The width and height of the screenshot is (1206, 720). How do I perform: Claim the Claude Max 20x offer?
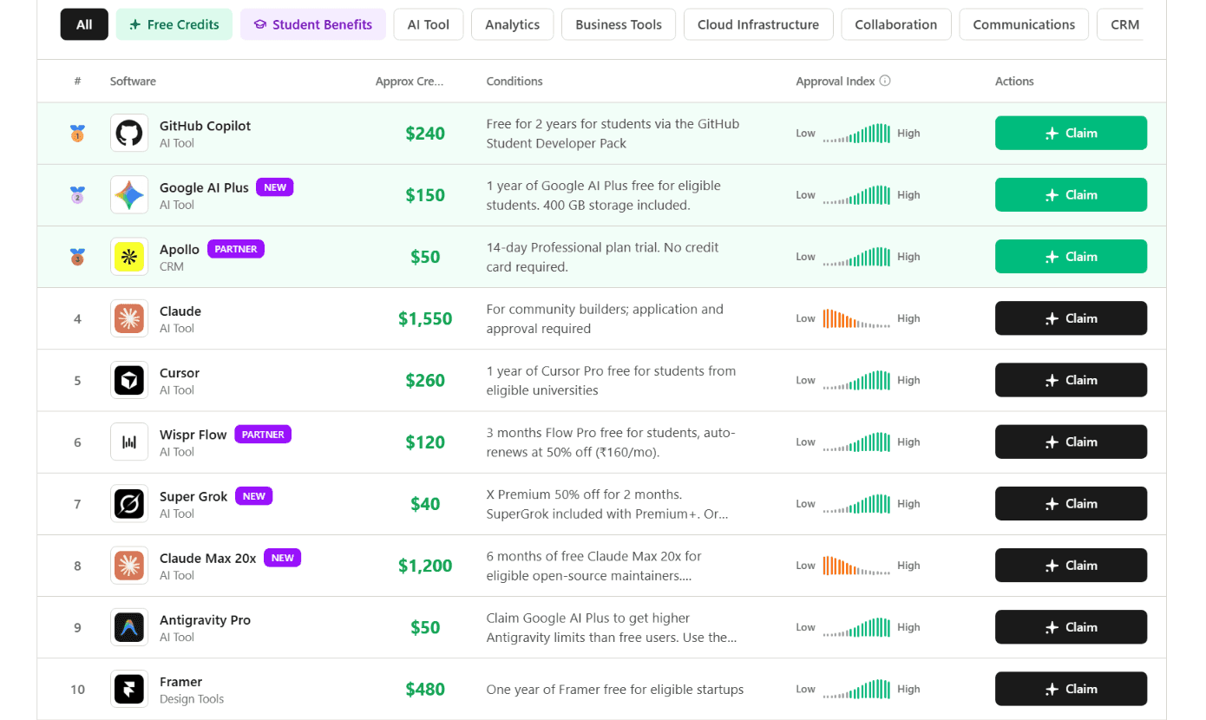pyautogui.click(x=1071, y=566)
